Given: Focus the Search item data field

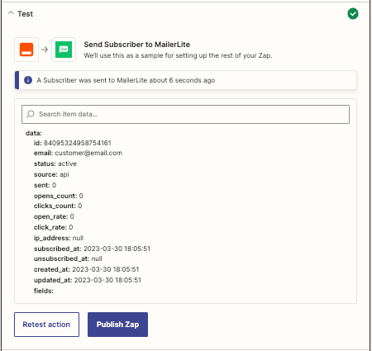Looking at the screenshot, I should pos(185,114).
